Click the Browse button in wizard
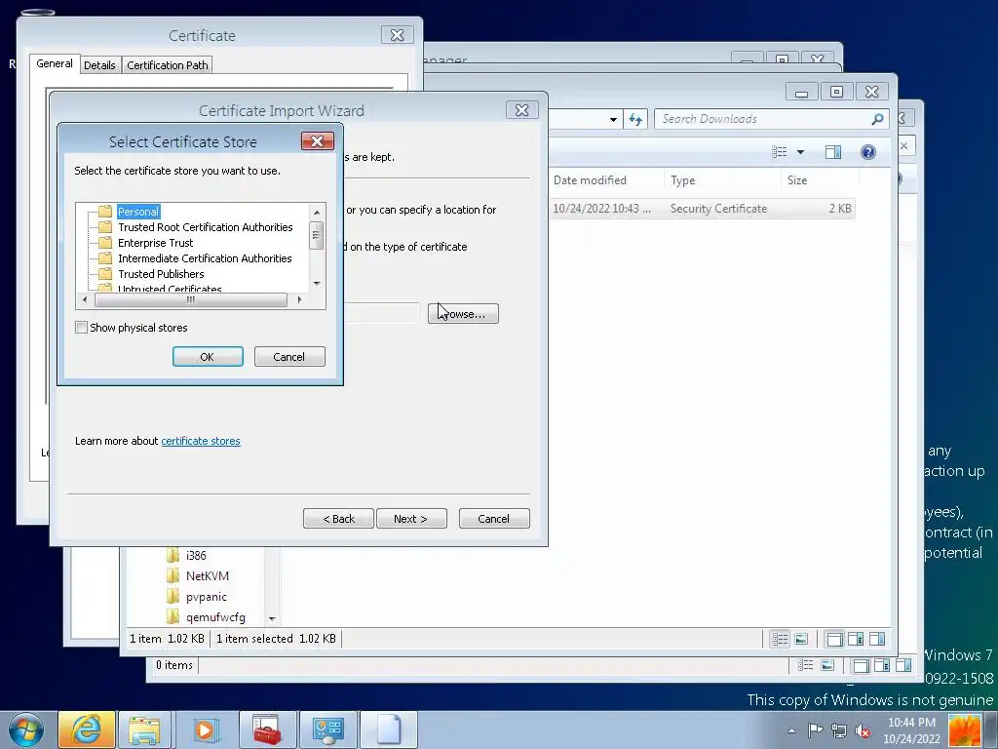This screenshot has width=998, height=749. 463,313
